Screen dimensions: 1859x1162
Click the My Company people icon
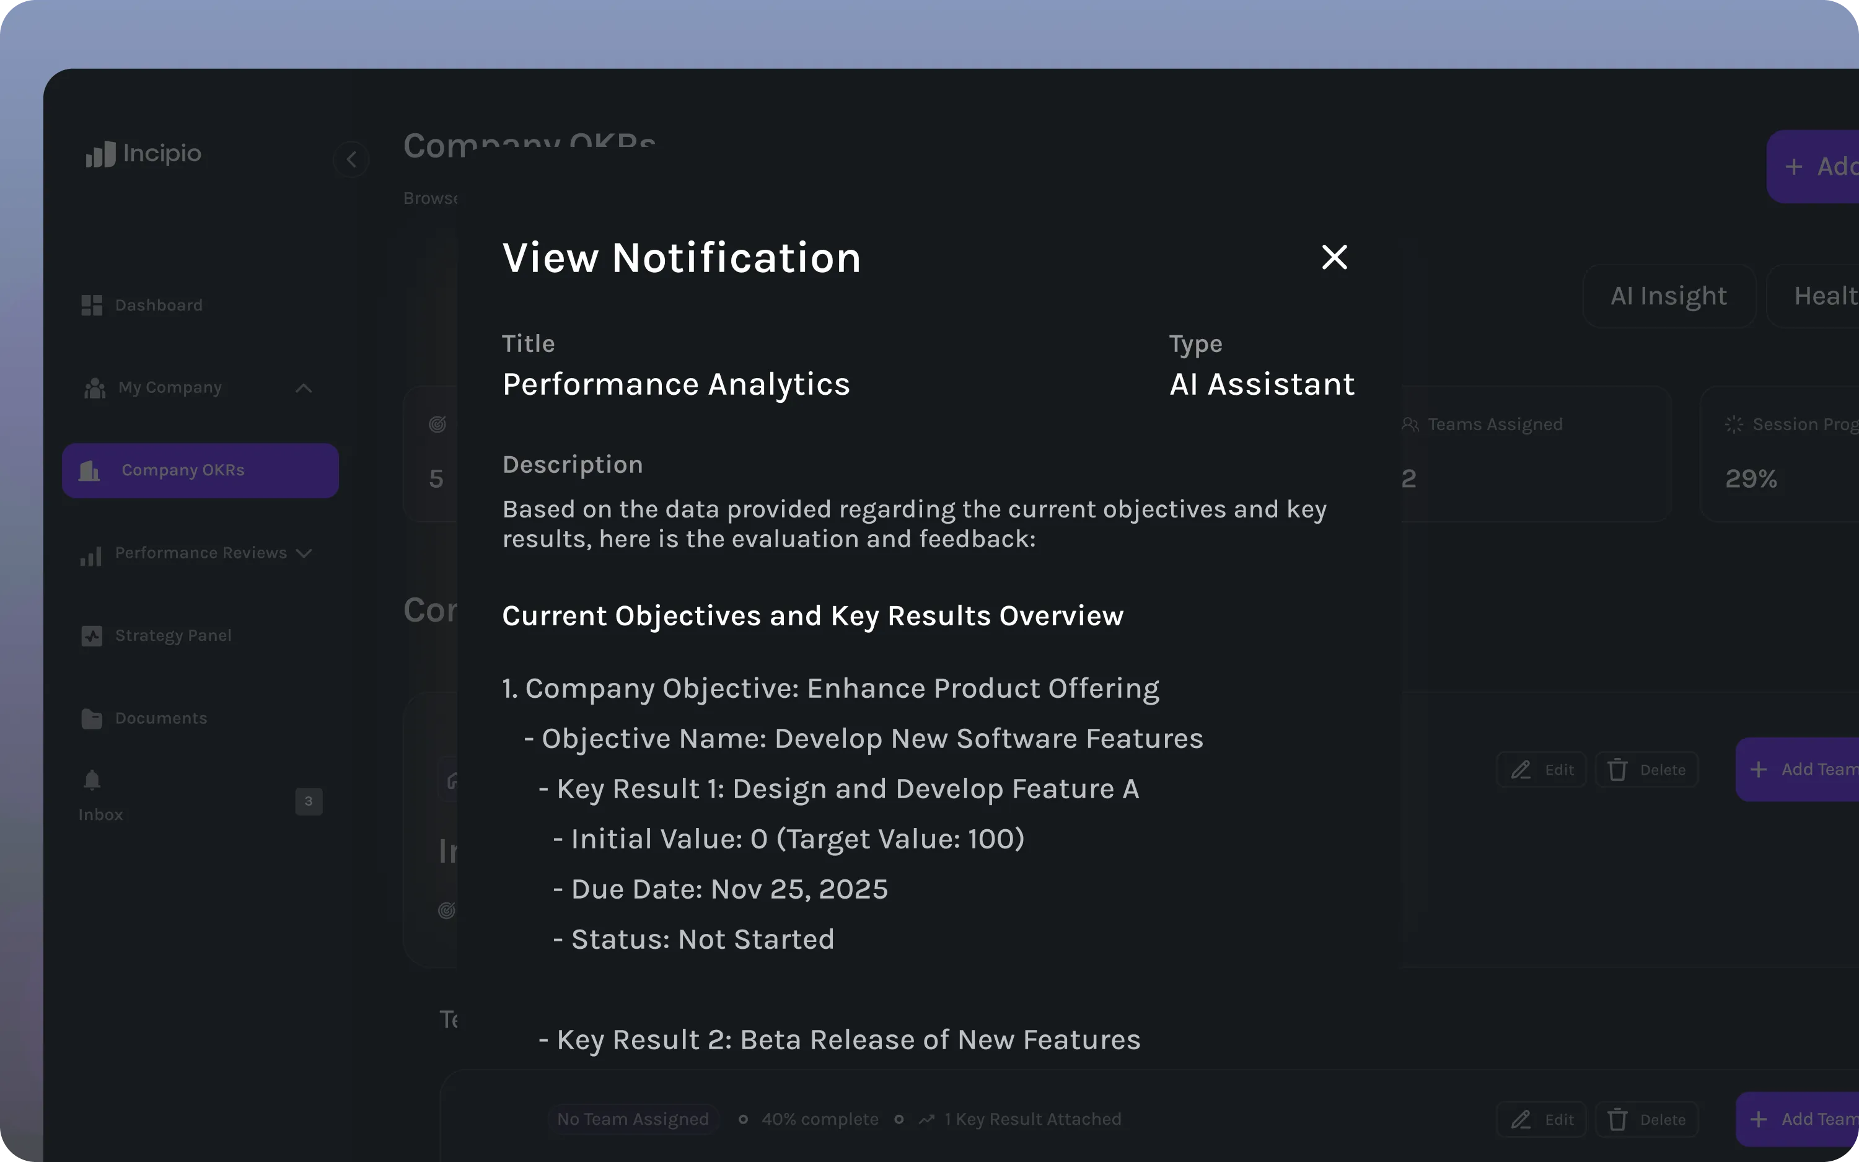94,388
